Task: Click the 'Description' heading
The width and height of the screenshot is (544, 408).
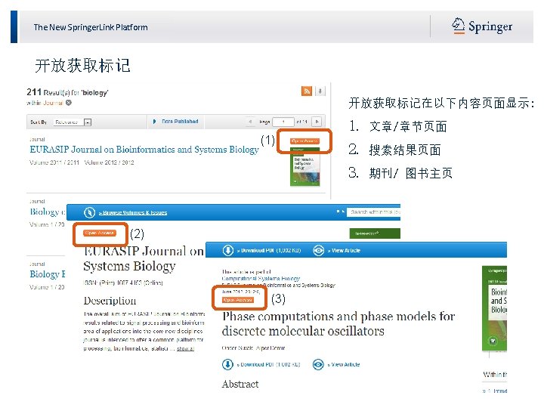Action: pos(110,301)
